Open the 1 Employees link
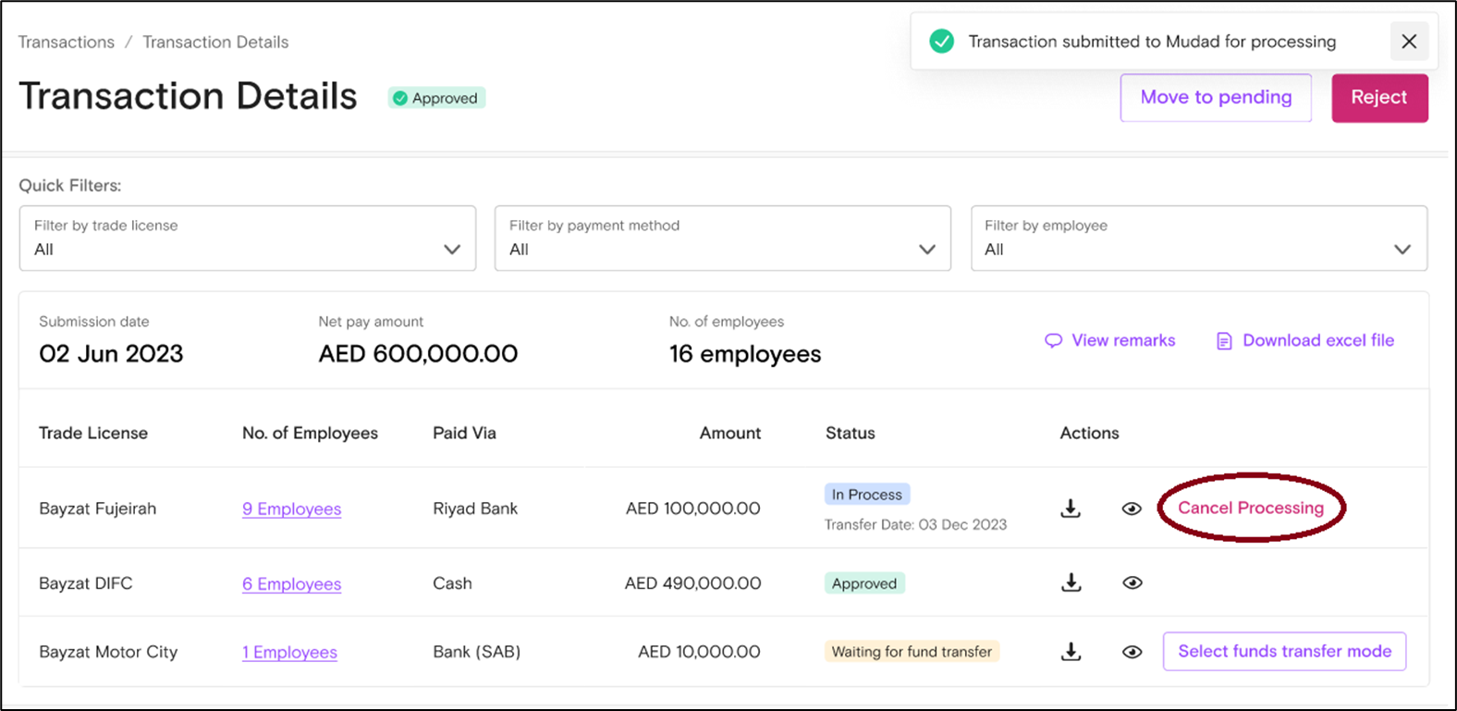 pos(289,652)
